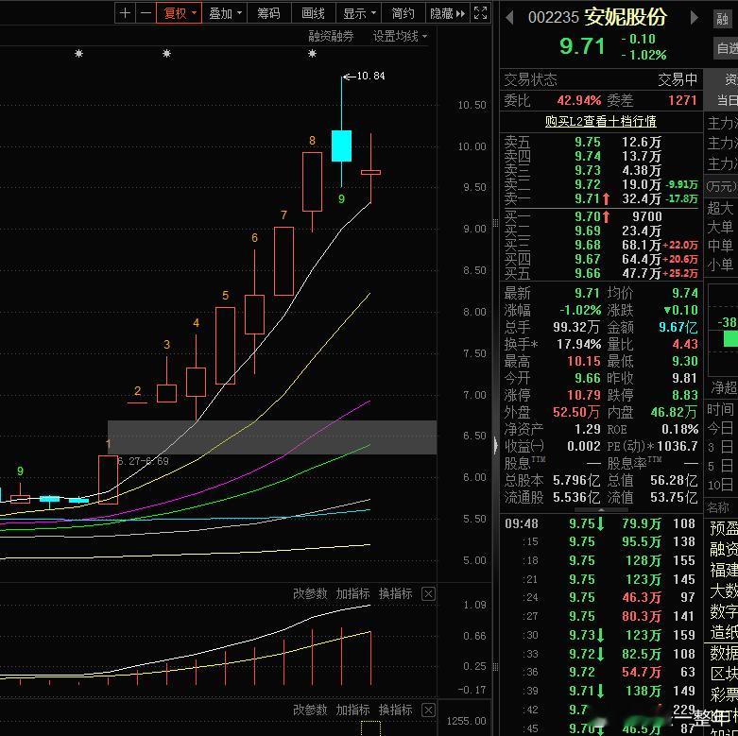The width and height of the screenshot is (738, 736).
Task: Click 改参数 on the first indicator panel
Action: (x=310, y=594)
